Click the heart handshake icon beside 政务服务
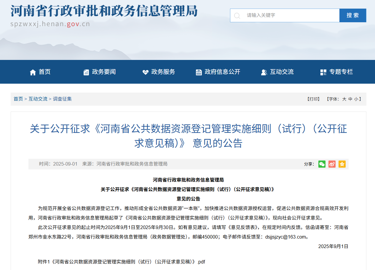This screenshot has height=270, width=375. (145, 72)
